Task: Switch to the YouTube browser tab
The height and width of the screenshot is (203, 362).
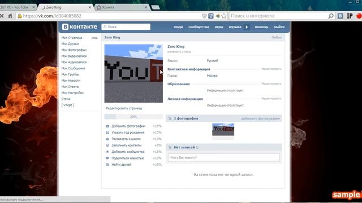Action: (16, 7)
